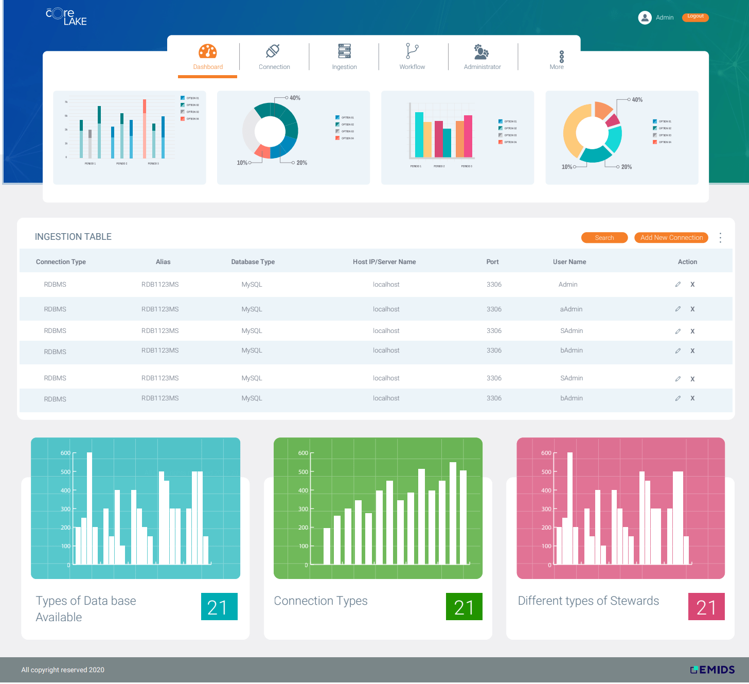Switch to the Dashboard tab
Screen dimensions: 749x684
[x=207, y=66]
